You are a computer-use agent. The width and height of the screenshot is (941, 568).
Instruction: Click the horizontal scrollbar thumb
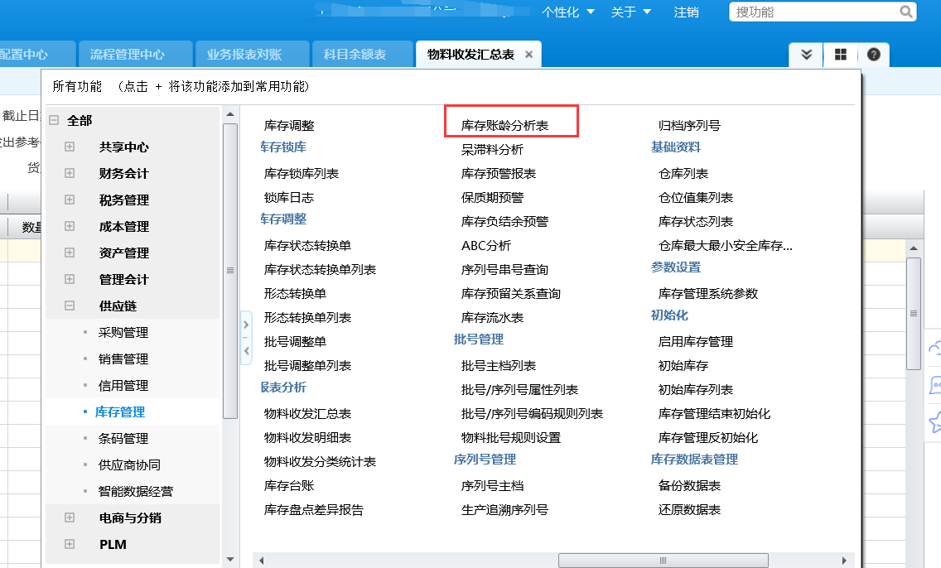click(662, 561)
